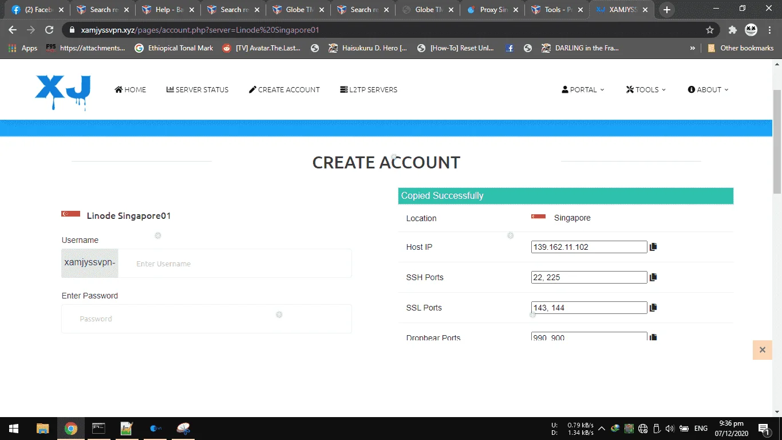Dismiss the orange X popup button
The image size is (782, 440).
click(x=762, y=349)
